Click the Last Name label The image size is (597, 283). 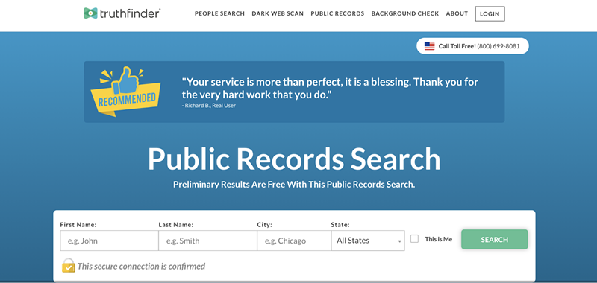click(x=176, y=225)
